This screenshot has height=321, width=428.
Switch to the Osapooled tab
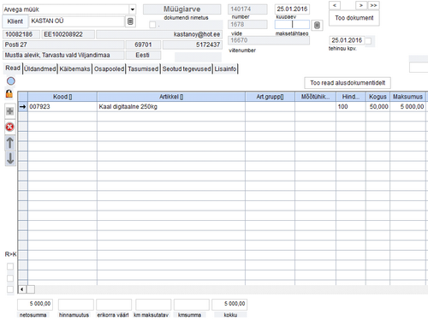[x=109, y=68]
